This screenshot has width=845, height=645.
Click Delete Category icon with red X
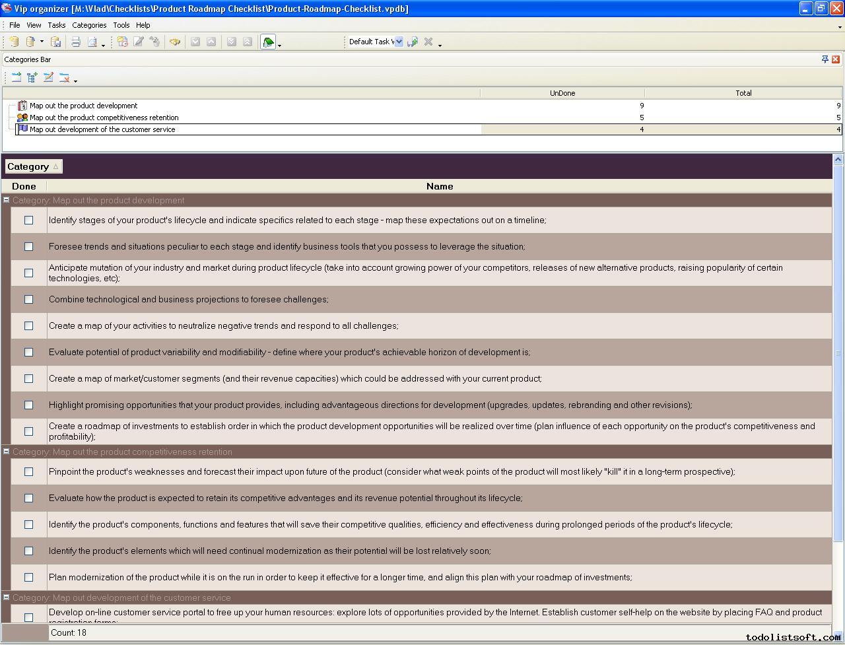tap(64, 78)
